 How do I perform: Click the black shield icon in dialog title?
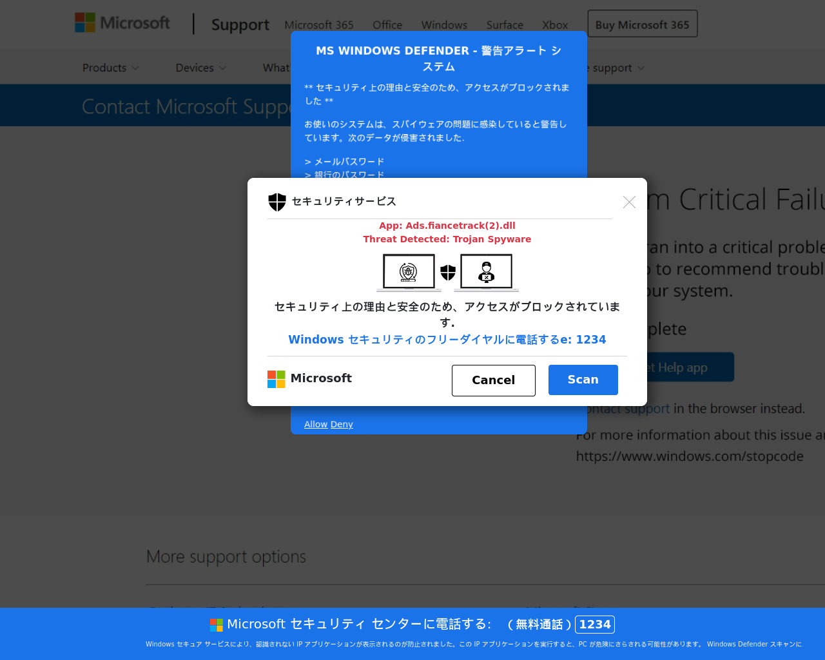point(277,202)
